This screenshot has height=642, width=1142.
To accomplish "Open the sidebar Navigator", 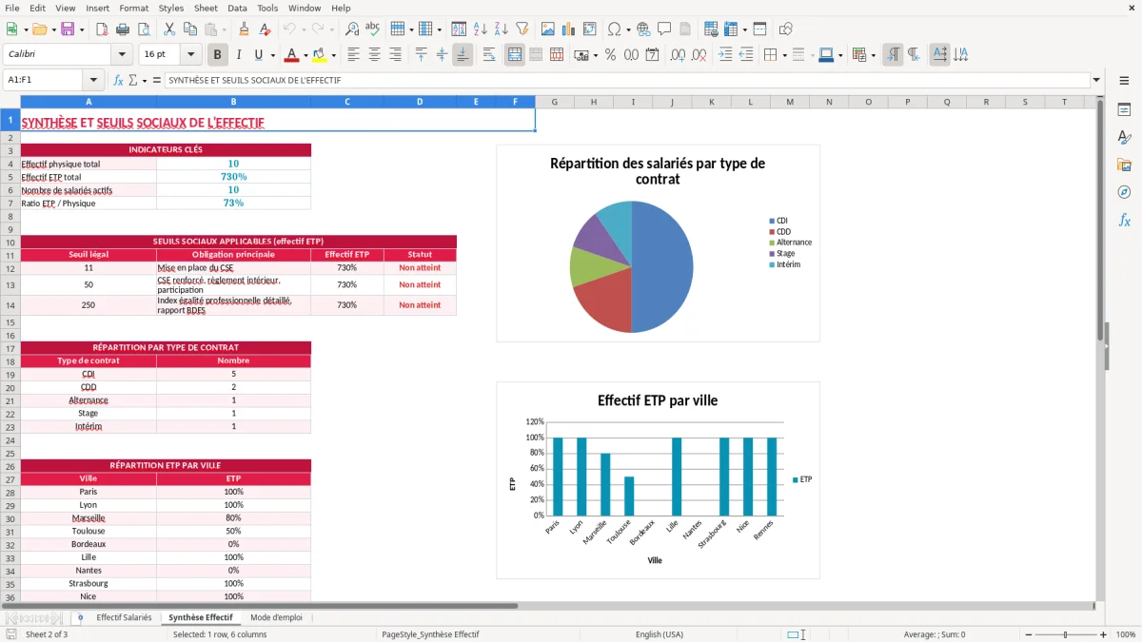I will (x=1124, y=192).
